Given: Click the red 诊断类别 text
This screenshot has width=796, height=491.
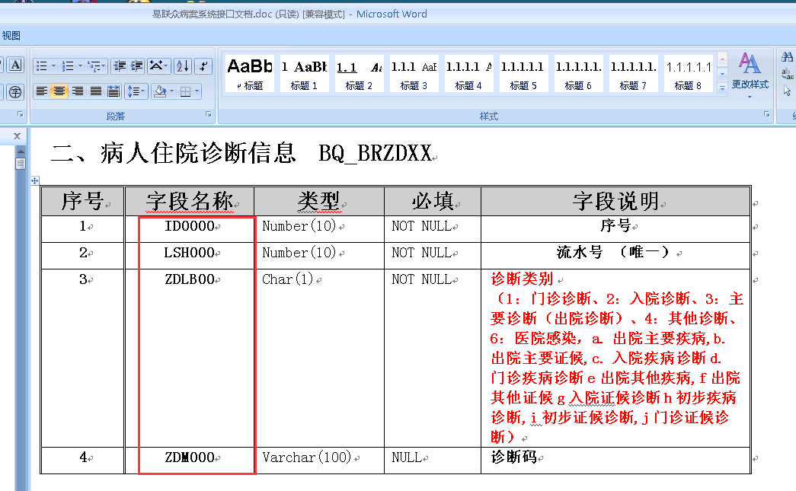Looking at the screenshot, I should point(522,279).
